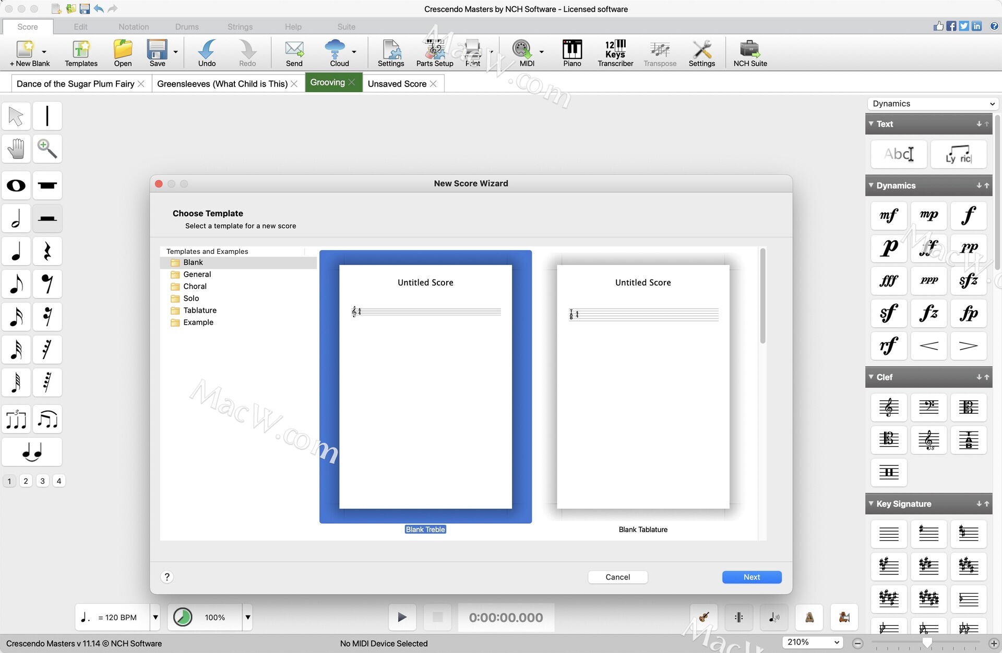Select the hand pan tool
This screenshot has width=1002, height=653.
(16, 149)
